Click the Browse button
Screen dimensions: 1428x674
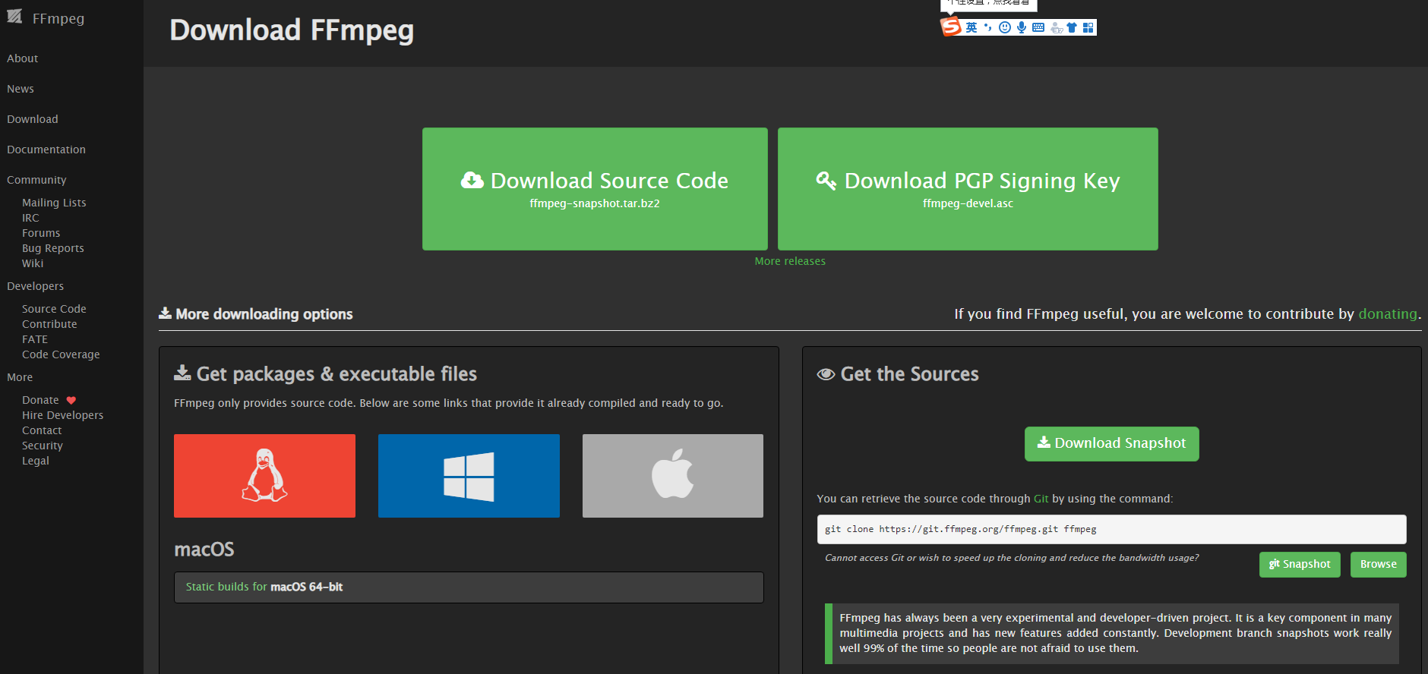click(1379, 564)
